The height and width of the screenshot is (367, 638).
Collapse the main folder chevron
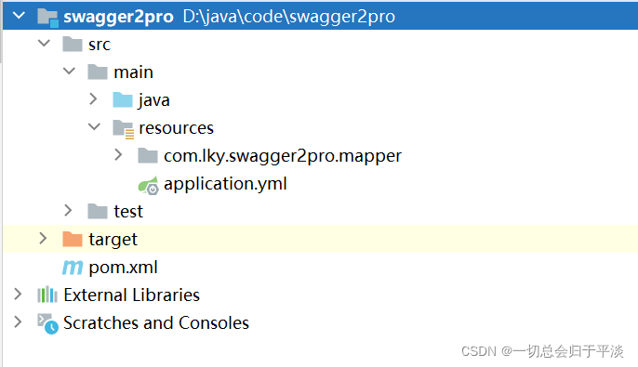coord(69,71)
